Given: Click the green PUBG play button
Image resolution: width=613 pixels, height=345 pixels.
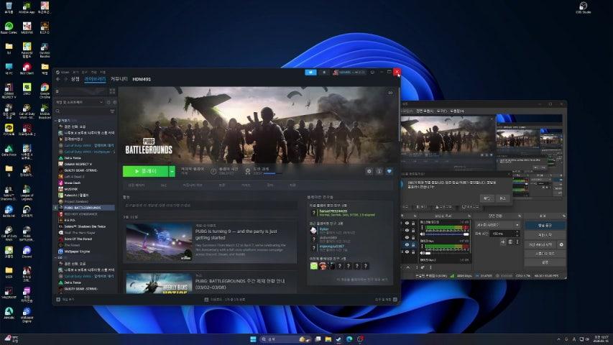Looking at the screenshot, I should coord(146,171).
